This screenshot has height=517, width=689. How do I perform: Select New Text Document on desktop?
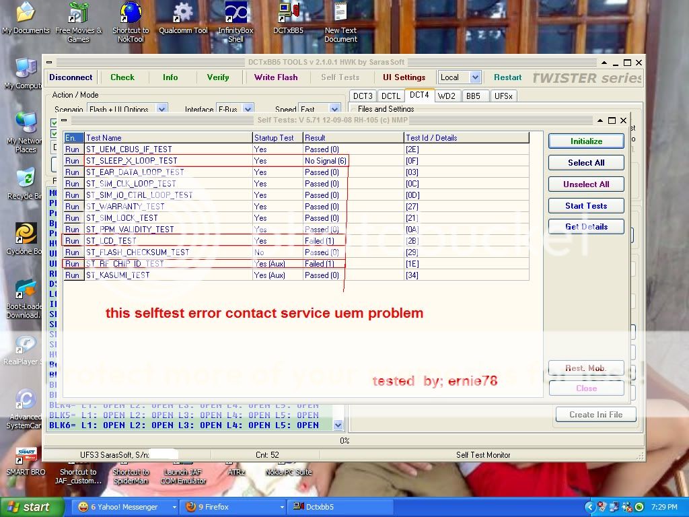(x=340, y=22)
